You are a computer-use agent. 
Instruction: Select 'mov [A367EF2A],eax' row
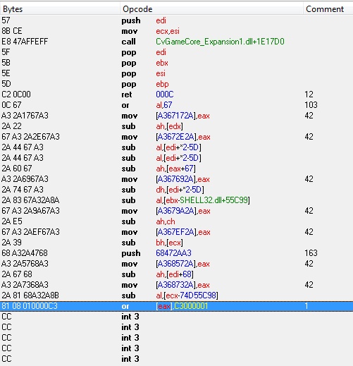[176, 232]
